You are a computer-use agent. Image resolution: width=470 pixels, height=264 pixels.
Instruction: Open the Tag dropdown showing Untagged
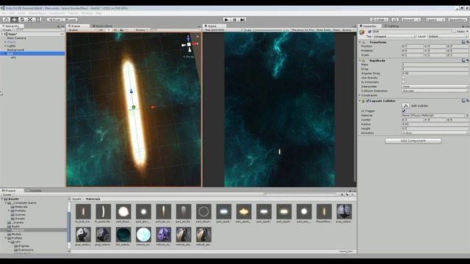(394, 36)
